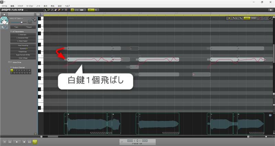Toggle the speaker audition icon
Image resolution: width=275 pixels, height=146 pixels.
(x=229, y=18)
